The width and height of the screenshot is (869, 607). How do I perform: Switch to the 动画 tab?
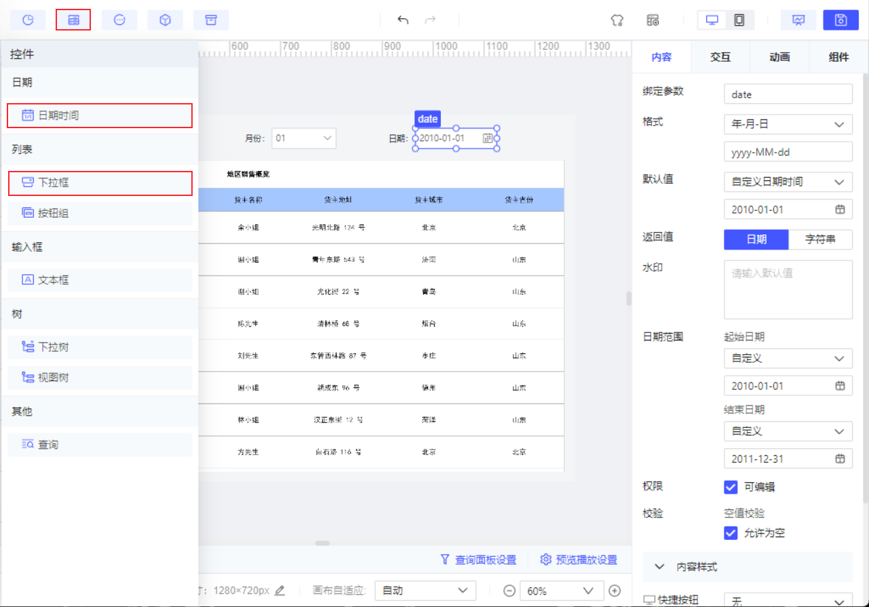779,57
